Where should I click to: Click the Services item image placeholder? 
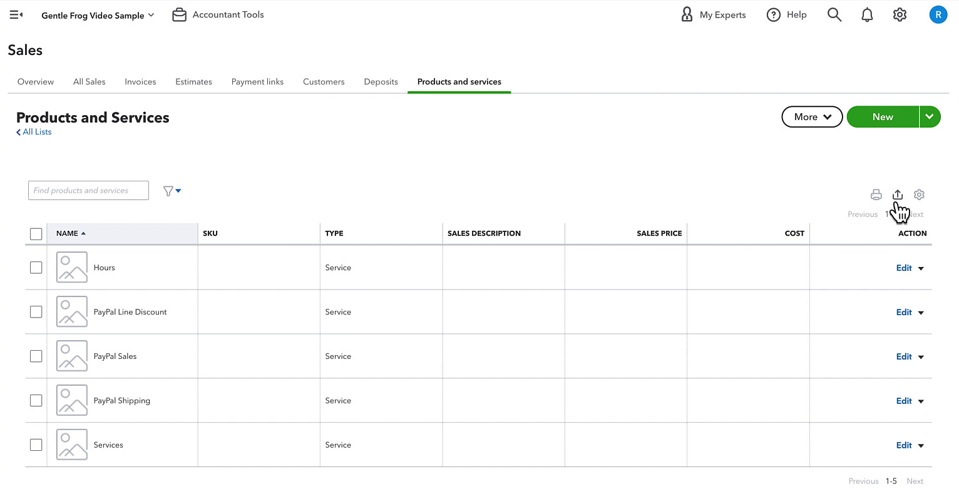coord(72,445)
